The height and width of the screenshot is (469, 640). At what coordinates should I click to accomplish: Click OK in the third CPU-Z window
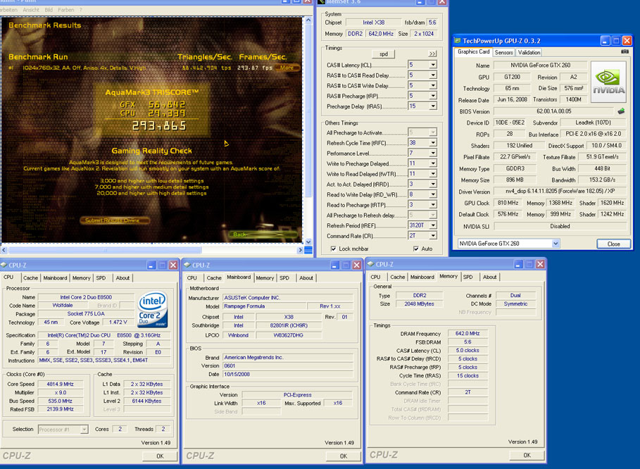click(x=527, y=455)
